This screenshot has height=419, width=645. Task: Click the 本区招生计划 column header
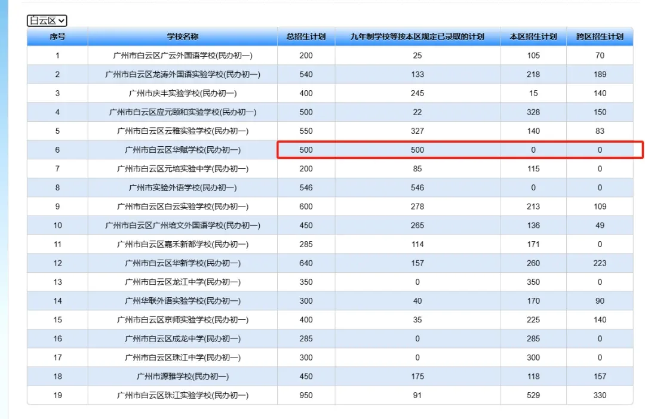tap(533, 36)
